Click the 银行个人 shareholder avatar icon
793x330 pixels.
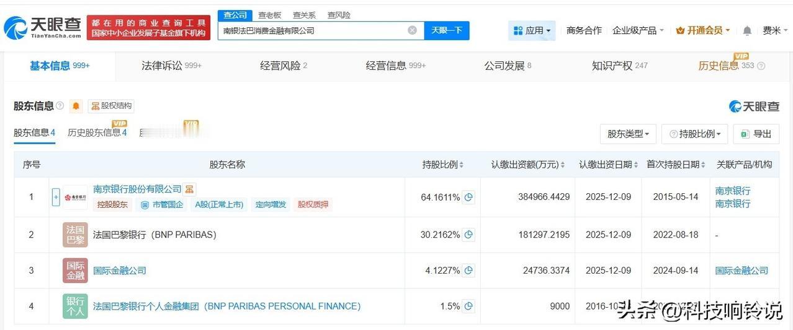(x=75, y=306)
